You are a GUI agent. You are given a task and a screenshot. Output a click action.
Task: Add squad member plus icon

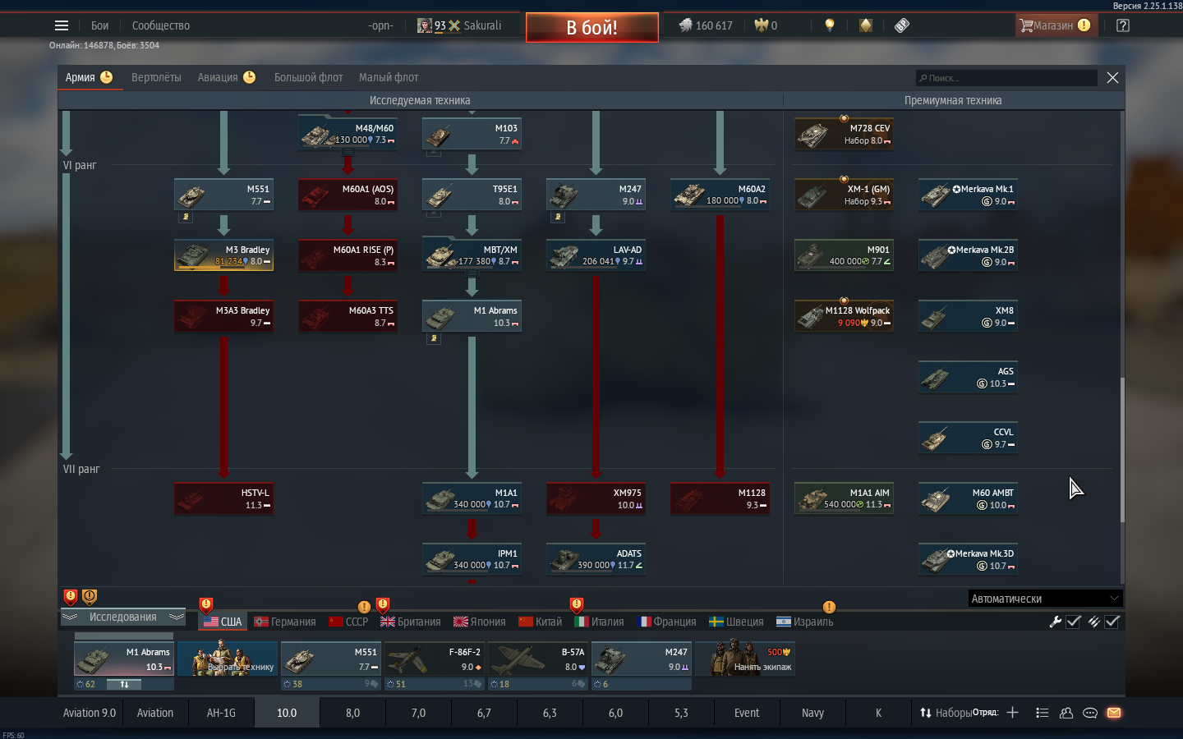tap(1012, 713)
